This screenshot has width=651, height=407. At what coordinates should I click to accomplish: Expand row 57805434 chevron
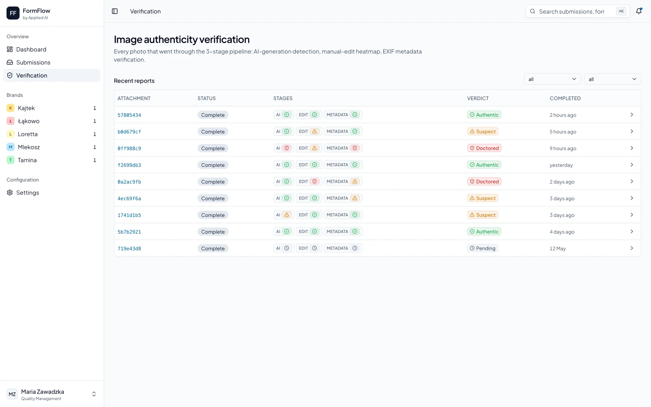pos(631,115)
